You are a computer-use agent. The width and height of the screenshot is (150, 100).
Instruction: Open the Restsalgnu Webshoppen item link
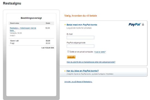click(23, 29)
